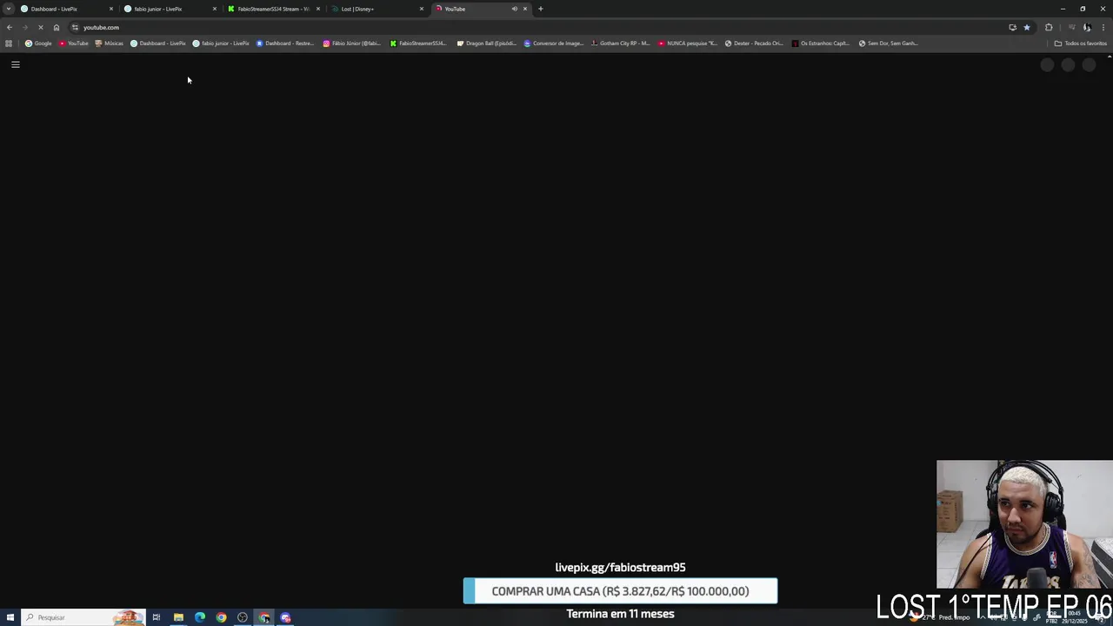Open the Dragon Ball bookmark
Image resolution: width=1113 pixels, height=626 pixels.
pos(487,43)
